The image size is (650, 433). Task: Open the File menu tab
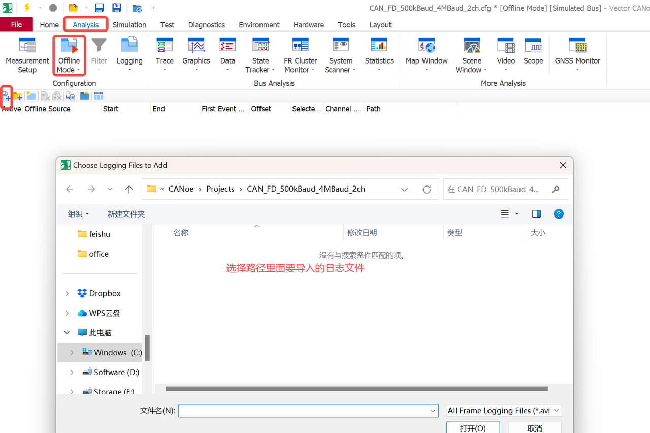[16, 24]
